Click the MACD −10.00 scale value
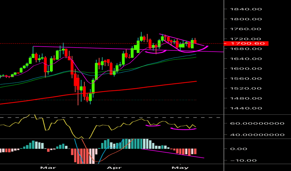 tap(243, 160)
